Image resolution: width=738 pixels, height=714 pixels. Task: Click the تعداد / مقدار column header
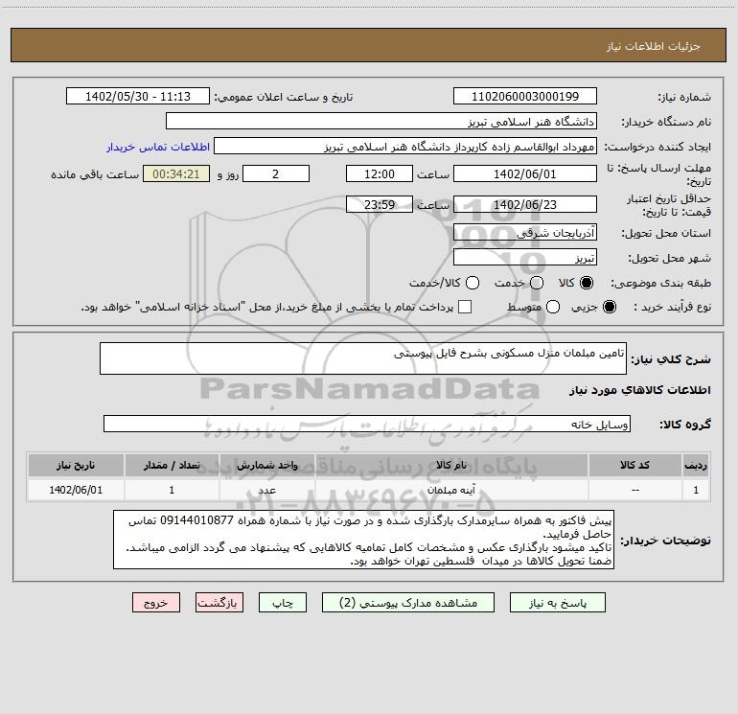click(x=172, y=465)
